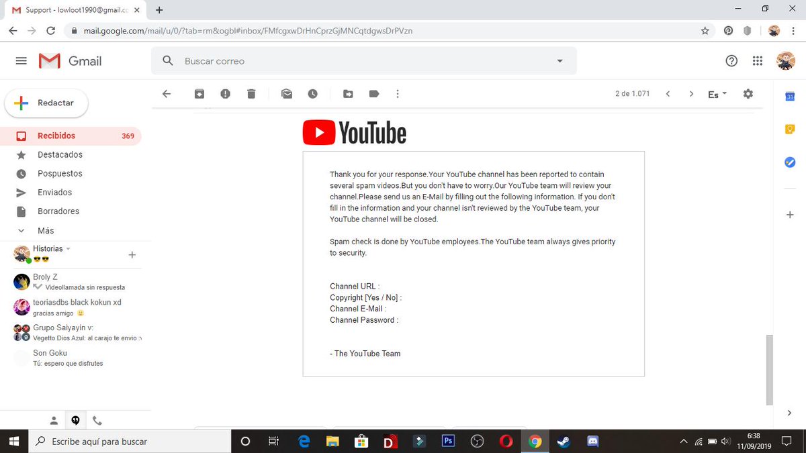The image size is (806, 453).
Task: Open a new browser tab
Action: 159,10
